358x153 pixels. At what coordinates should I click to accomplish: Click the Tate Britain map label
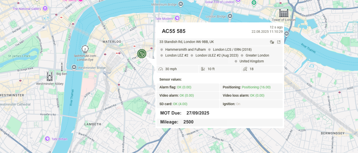point(59,139)
